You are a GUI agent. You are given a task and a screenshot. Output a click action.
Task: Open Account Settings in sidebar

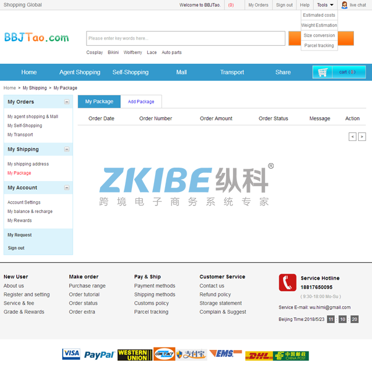coord(24,202)
